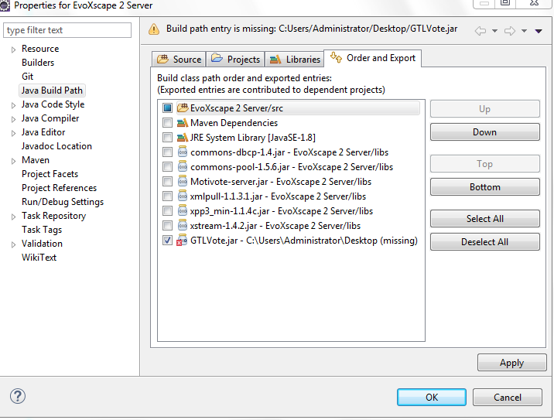Click the EvoXscape 2 Server/src folder icon
Image resolution: width=554 pixels, height=420 pixels.
pos(183,108)
